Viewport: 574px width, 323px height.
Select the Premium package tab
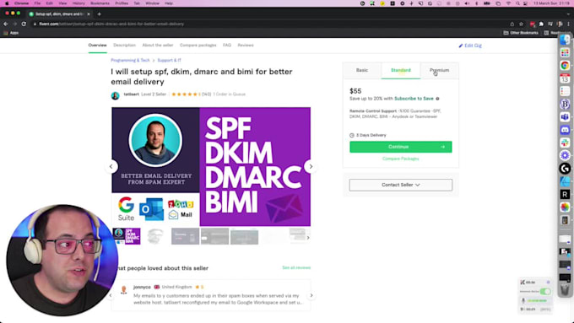tap(439, 70)
